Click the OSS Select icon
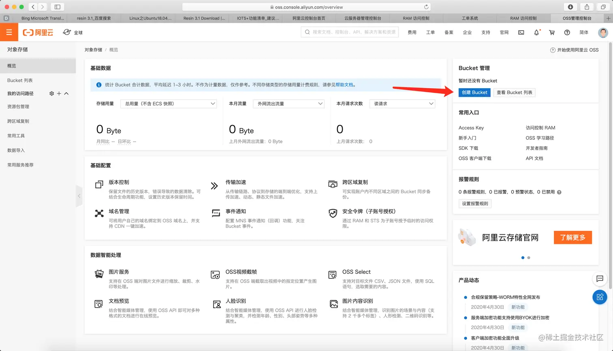The image size is (613, 351). pos(332,274)
